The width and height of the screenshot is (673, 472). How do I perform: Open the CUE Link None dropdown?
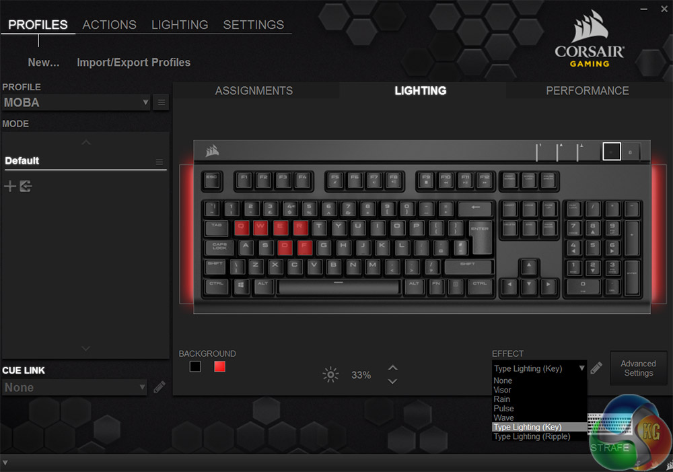pyautogui.click(x=74, y=387)
